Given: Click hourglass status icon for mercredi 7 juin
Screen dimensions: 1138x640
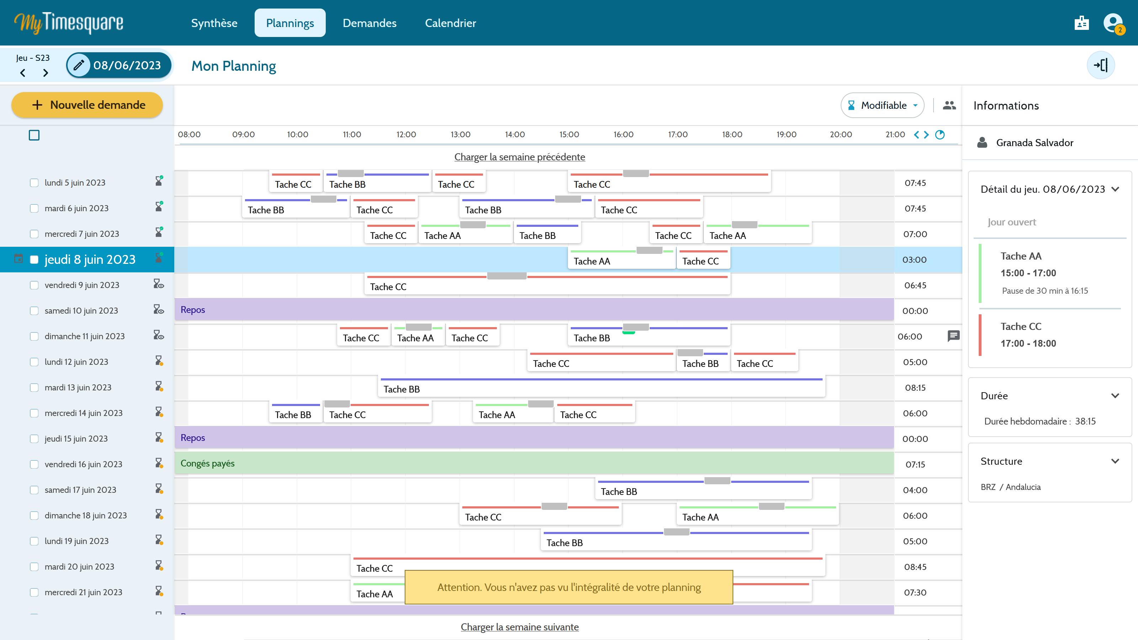Looking at the screenshot, I should (159, 232).
